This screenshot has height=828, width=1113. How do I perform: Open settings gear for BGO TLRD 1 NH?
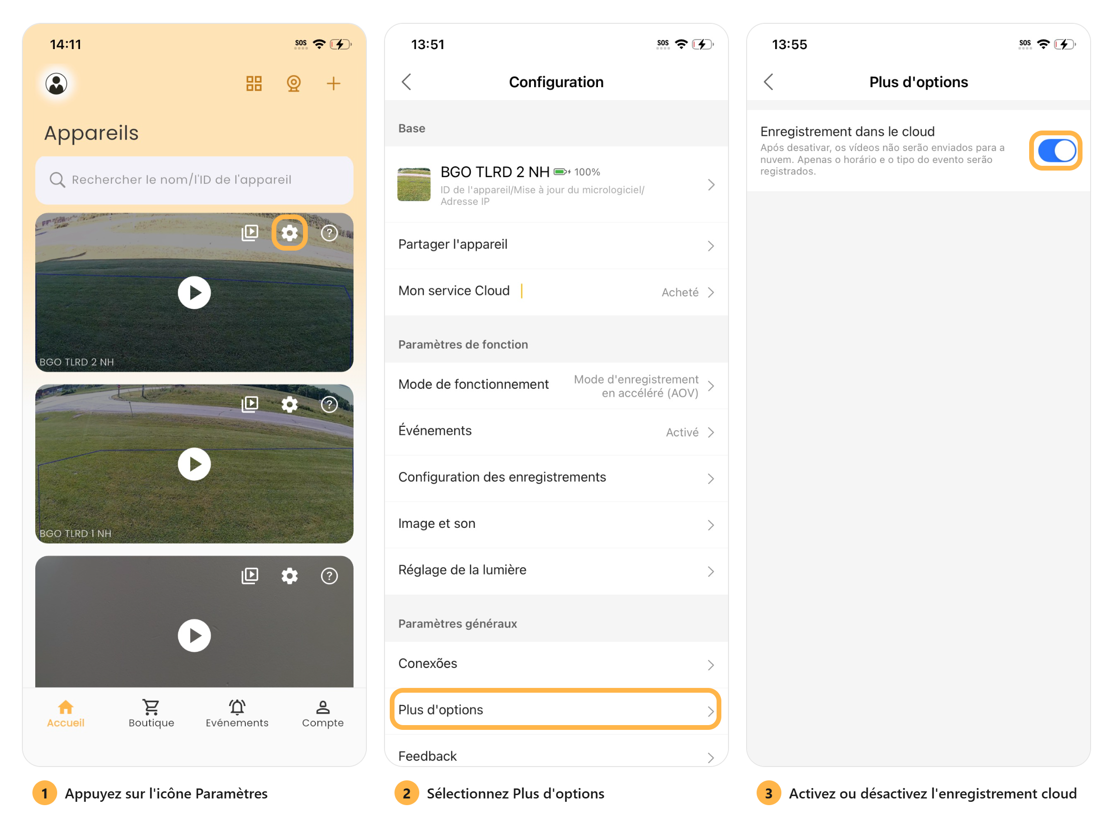289,404
